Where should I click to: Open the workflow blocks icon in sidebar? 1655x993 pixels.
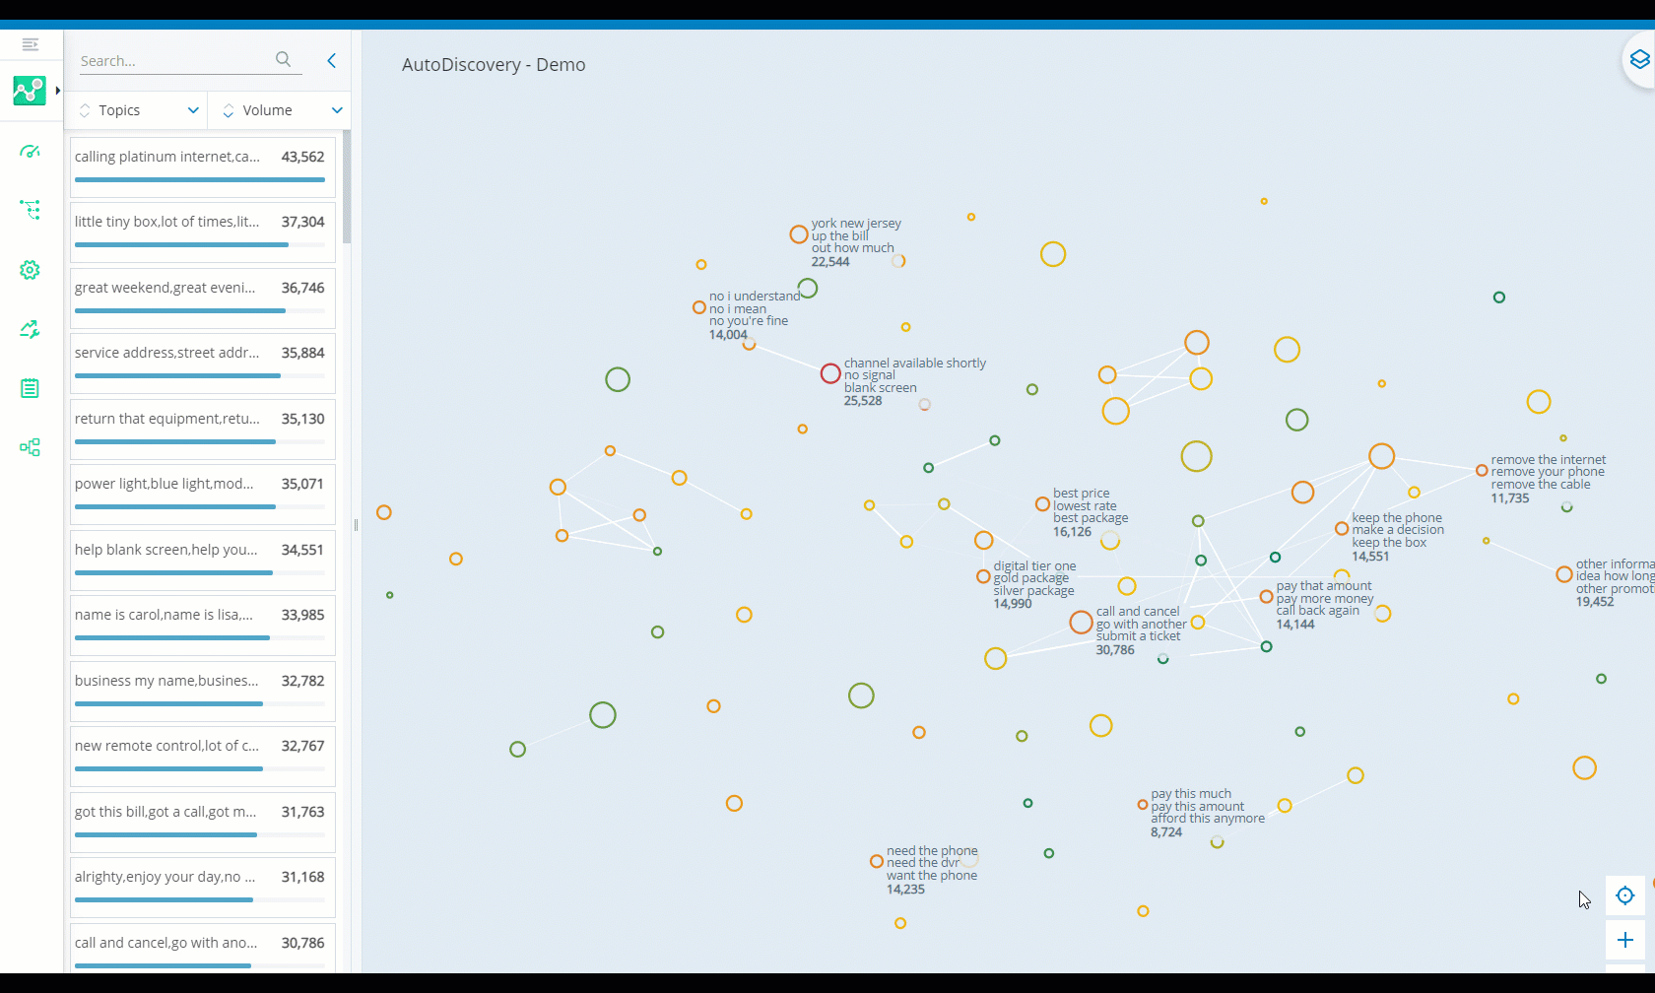coord(30,447)
